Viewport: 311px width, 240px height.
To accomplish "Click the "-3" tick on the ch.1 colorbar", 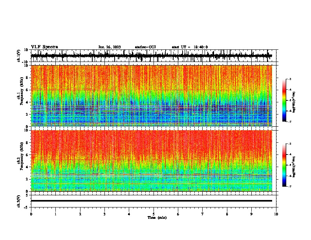I will [x=290, y=79].
